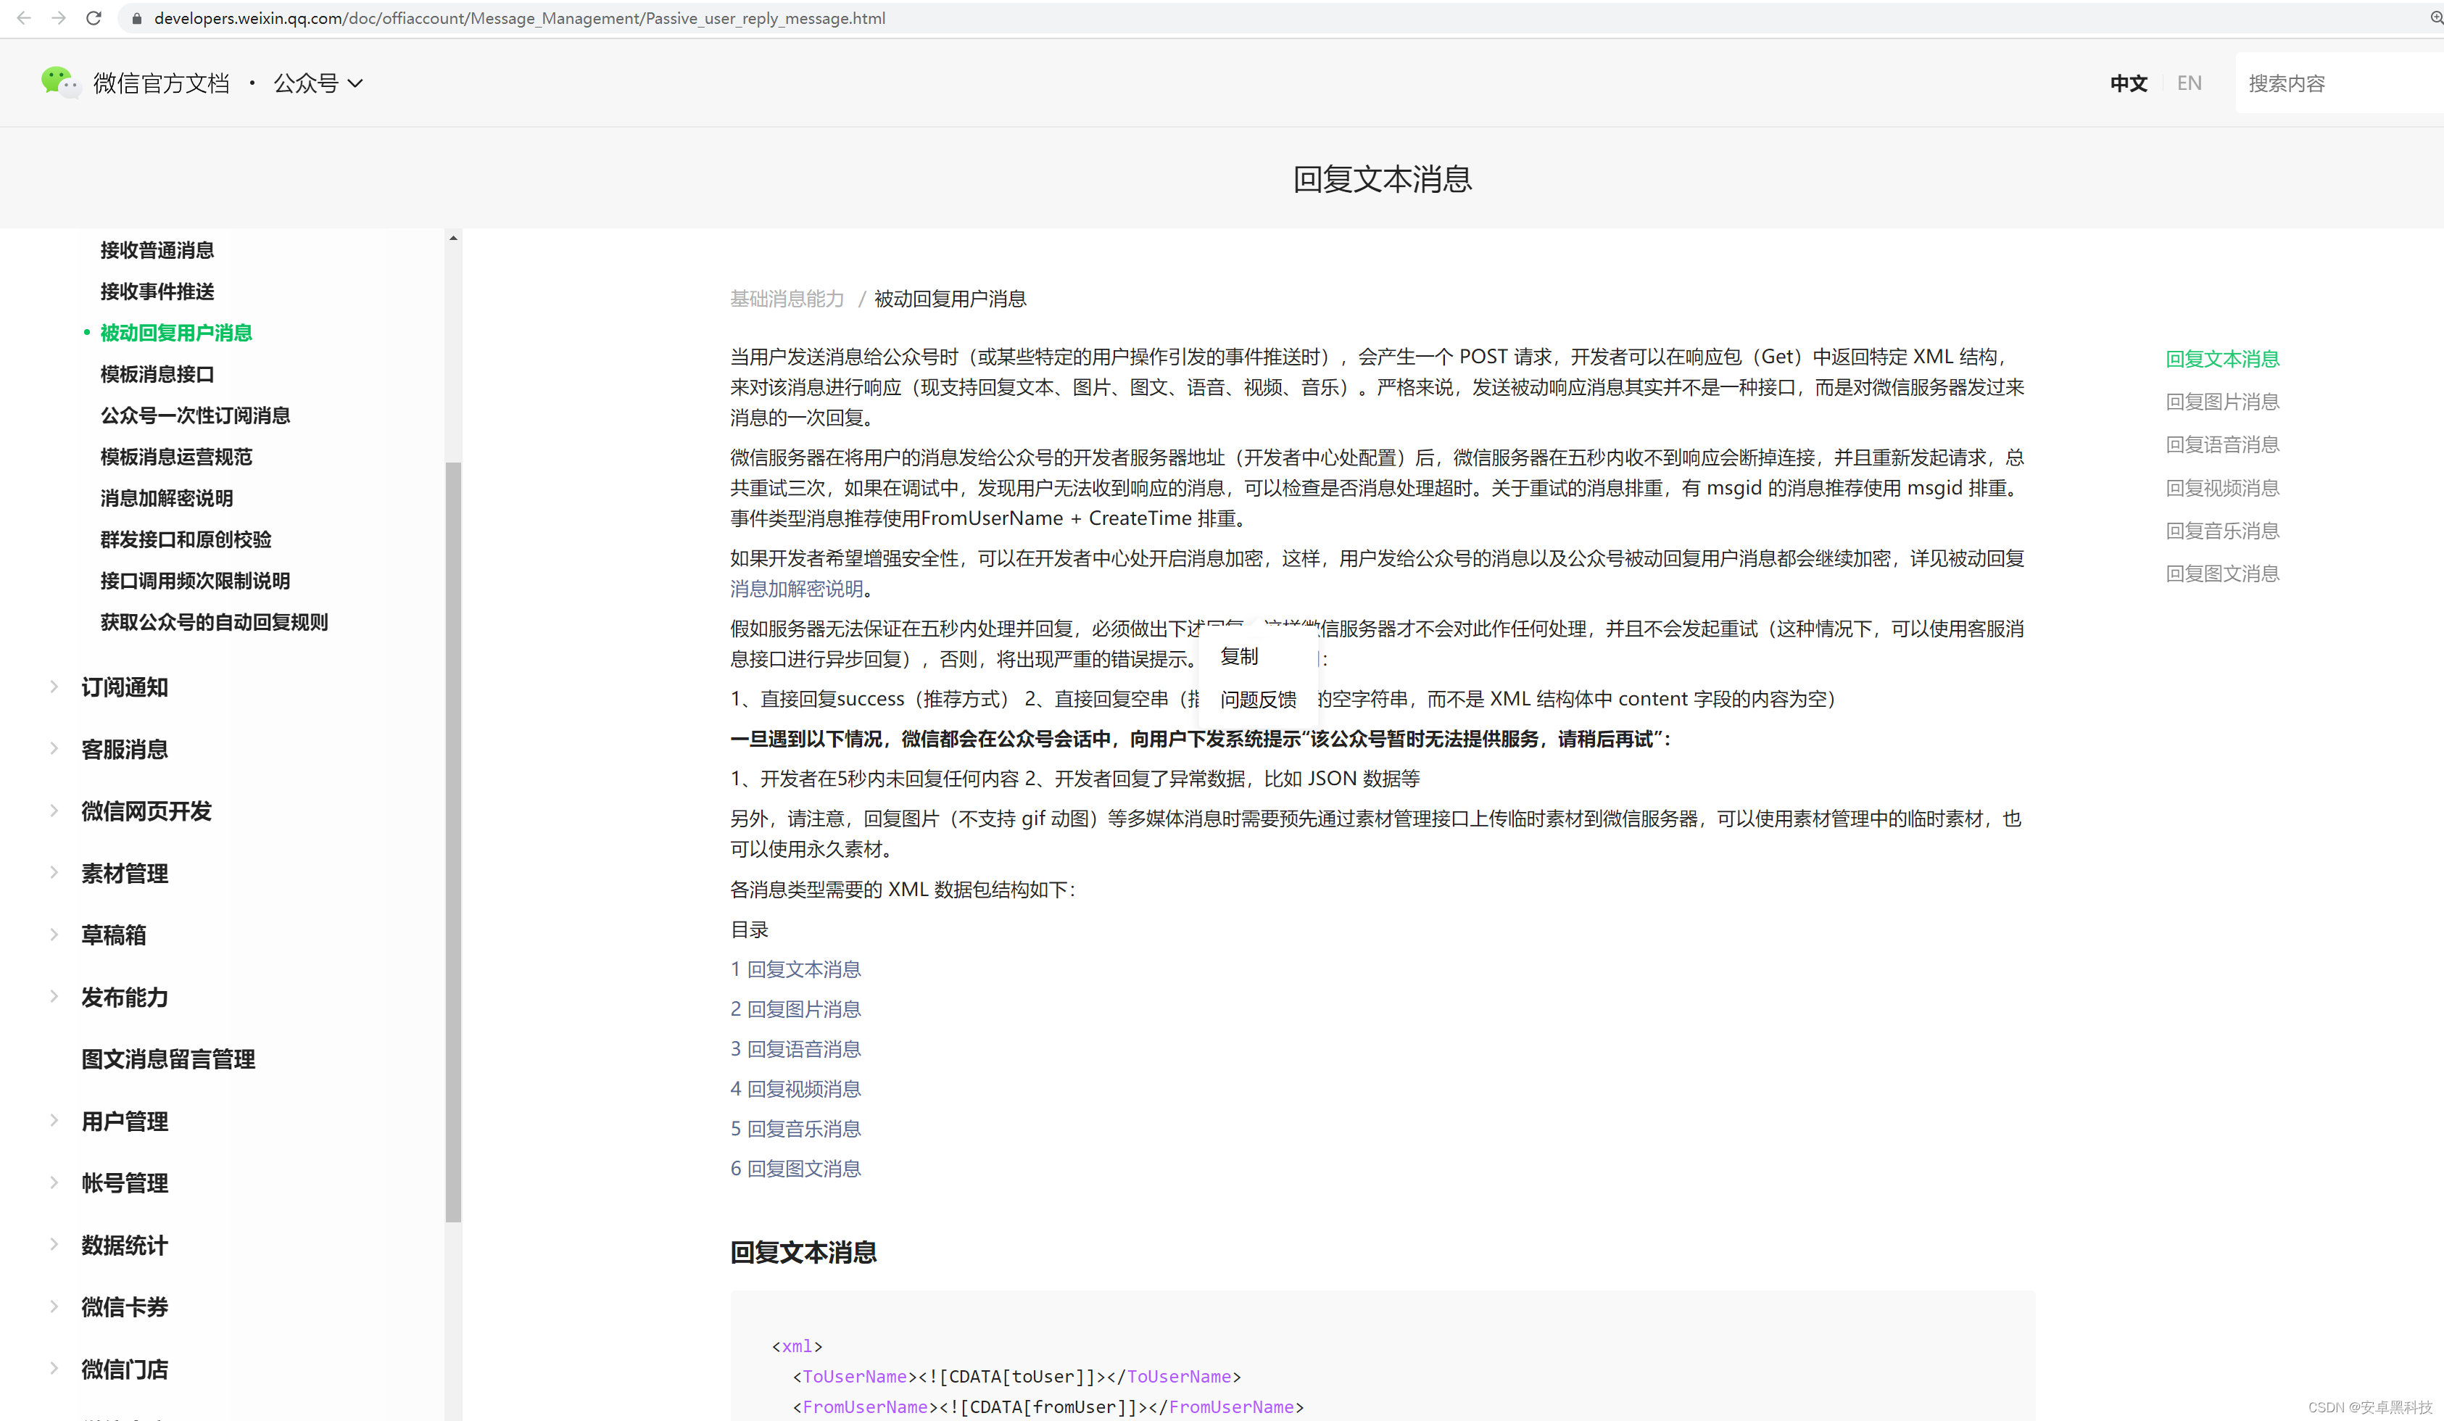Jump to 回复图片消息 in right outline
The width and height of the screenshot is (2444, 1421).
[x=2222, y=402]
